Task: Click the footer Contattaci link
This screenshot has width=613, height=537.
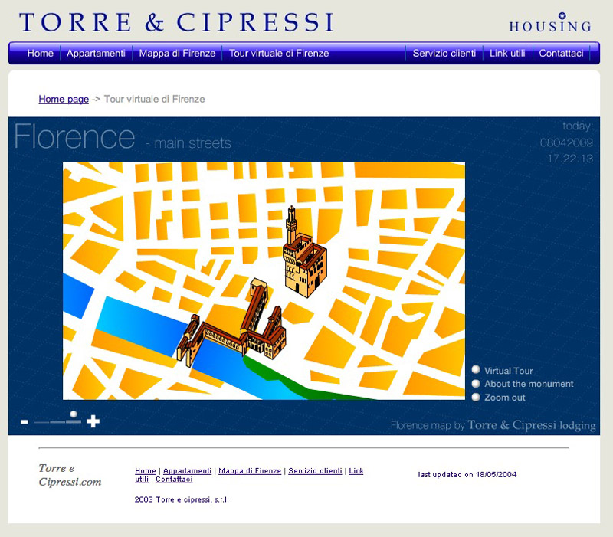Action: [x=174, y=479]
